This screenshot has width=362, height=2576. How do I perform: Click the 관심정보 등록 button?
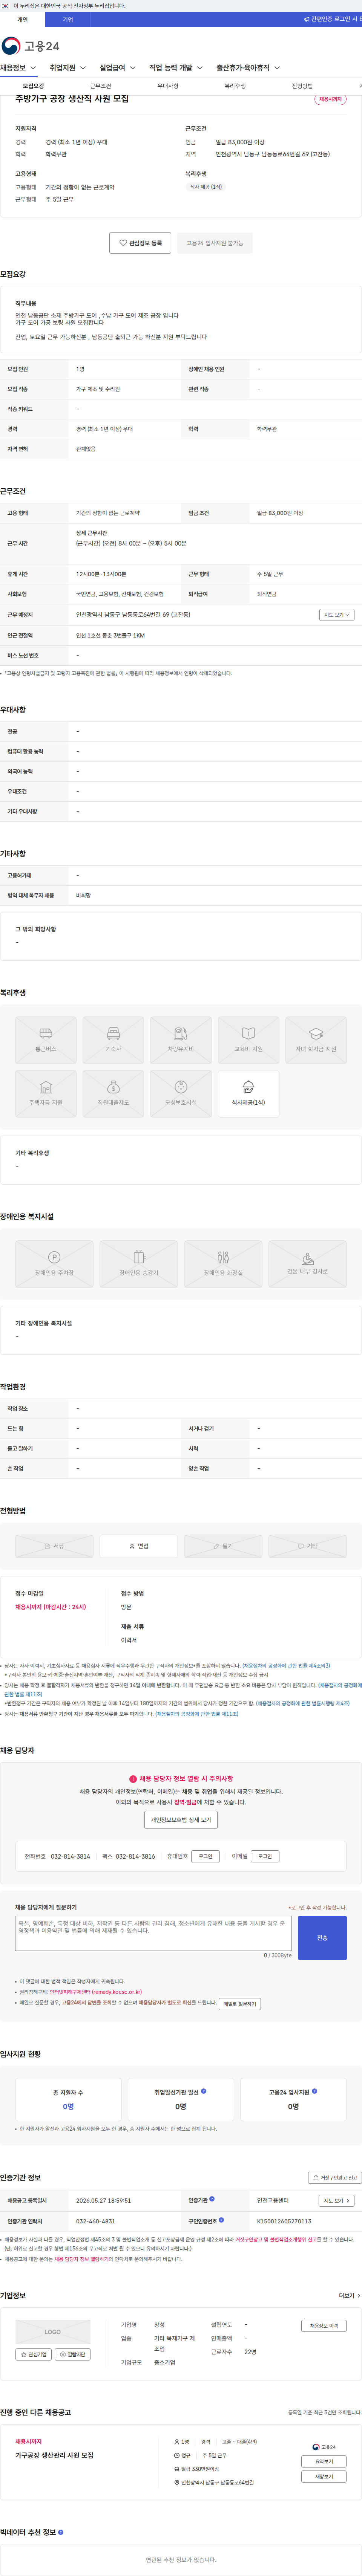click(x=140, y=243)
